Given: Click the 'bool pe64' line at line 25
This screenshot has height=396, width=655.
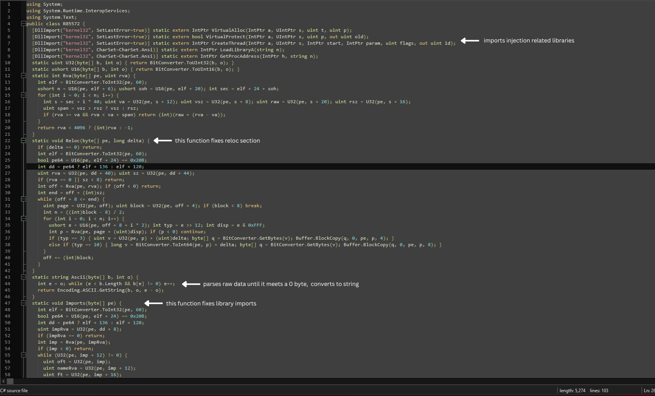Looking at the screenshot, I should 92,160.
